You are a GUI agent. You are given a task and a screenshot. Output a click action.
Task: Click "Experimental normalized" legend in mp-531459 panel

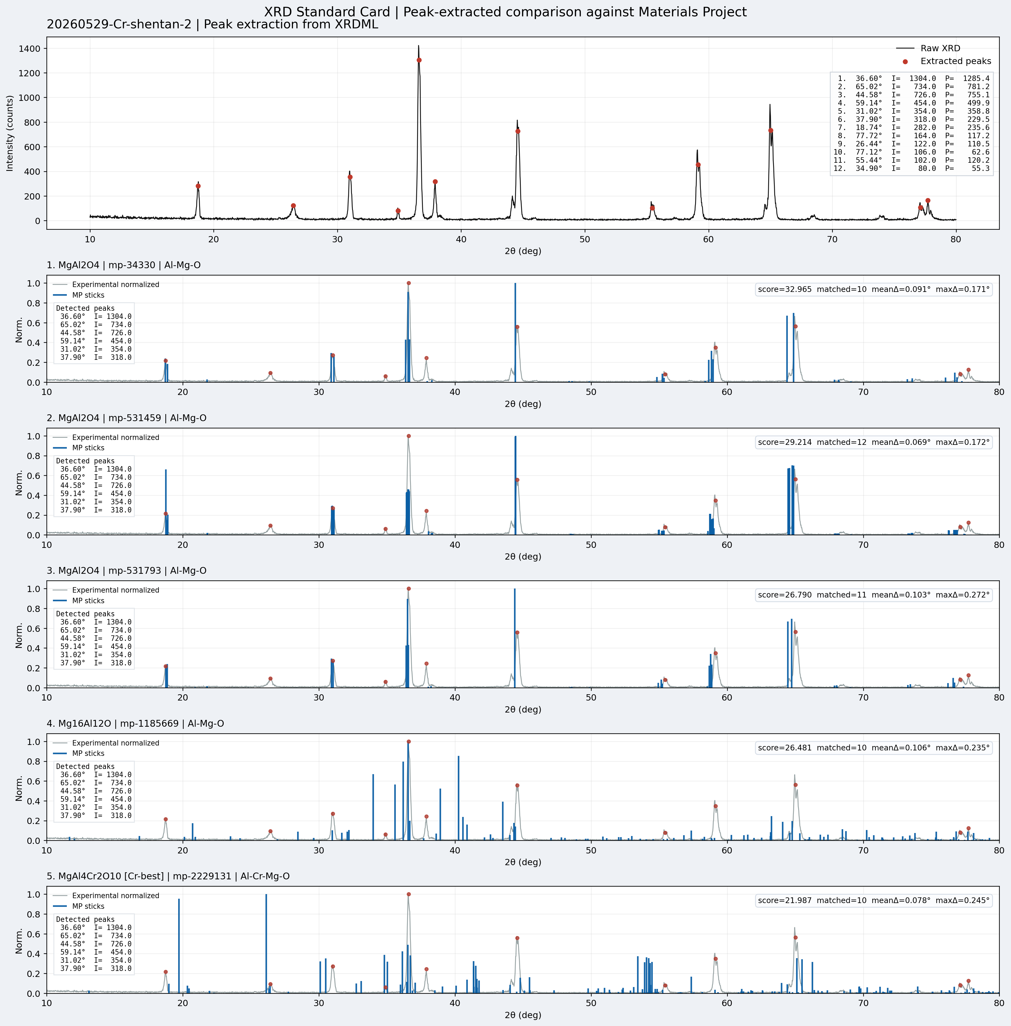106,438
